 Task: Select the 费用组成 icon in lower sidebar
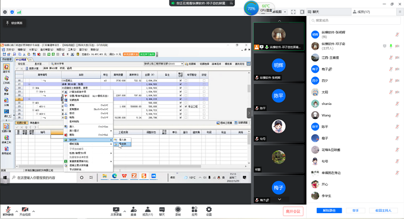point(7,150)
